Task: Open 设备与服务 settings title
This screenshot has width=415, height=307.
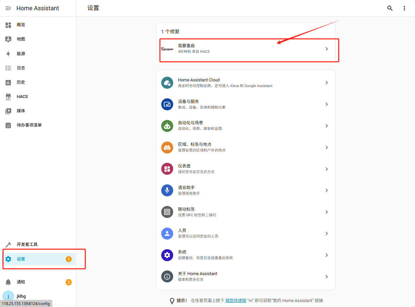Action: click(x=188, y=102)
